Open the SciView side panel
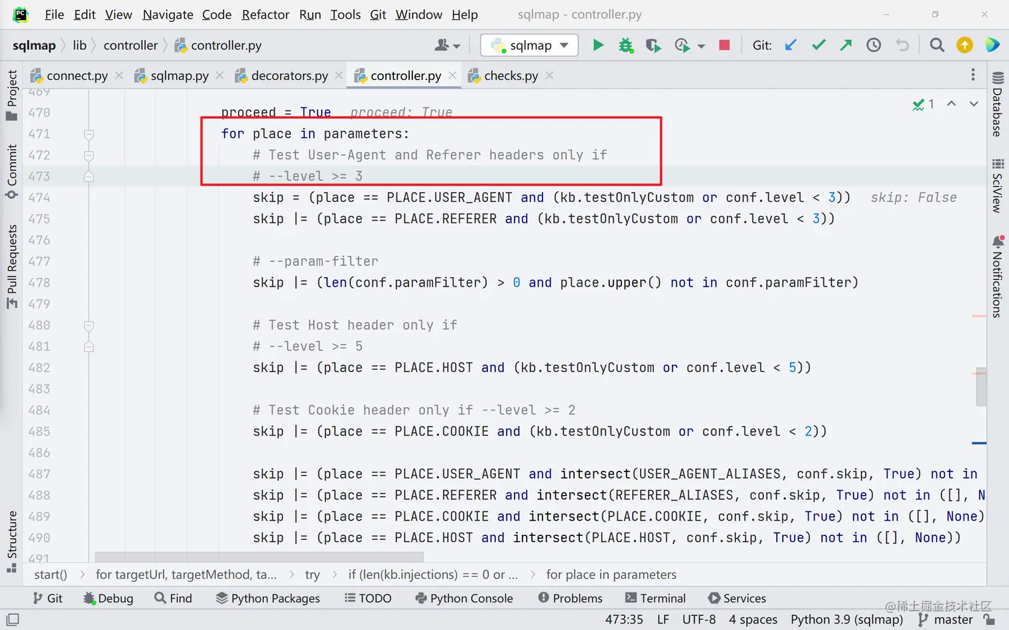The width and height of the screenshot is (1009, 630). 998,186
